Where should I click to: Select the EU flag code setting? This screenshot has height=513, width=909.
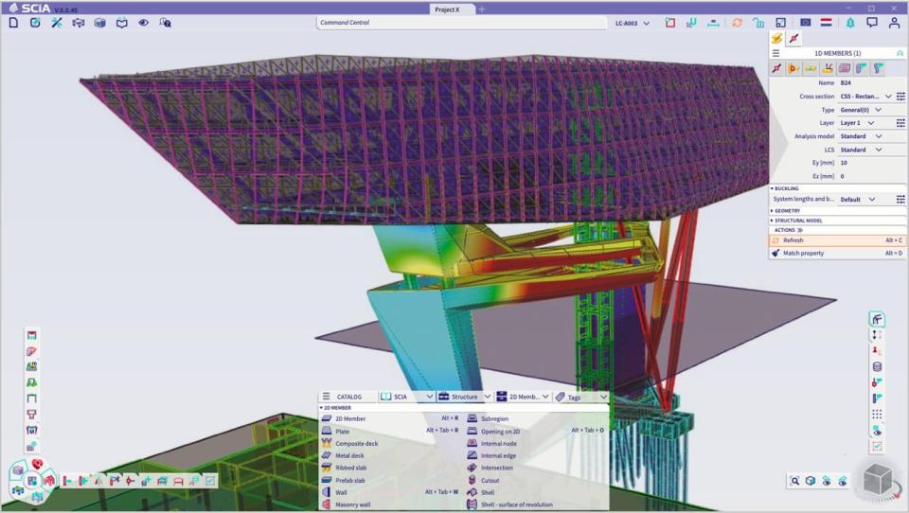tap(805, 23)
